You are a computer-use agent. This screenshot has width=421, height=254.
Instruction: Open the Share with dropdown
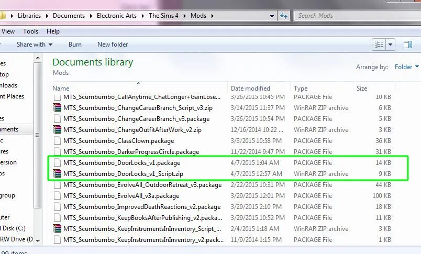click(x=35, y=45)
